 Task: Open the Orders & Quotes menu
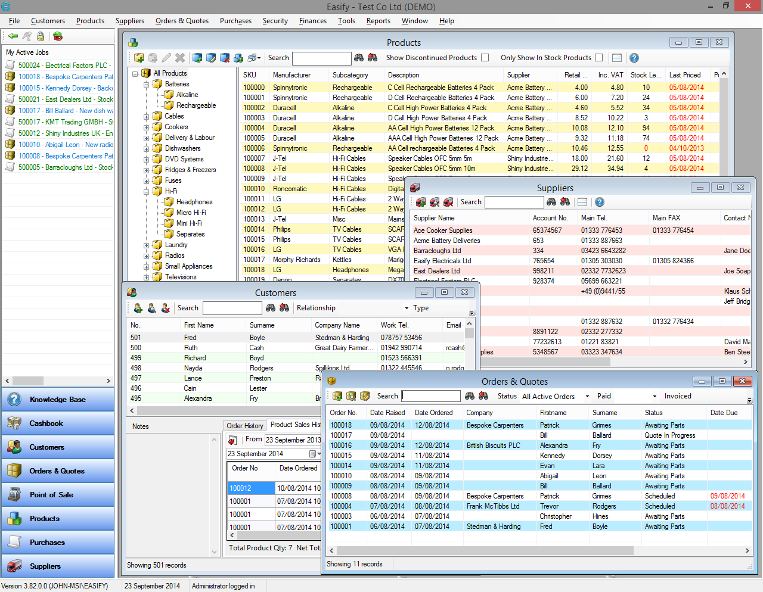[x=182, y=21]
